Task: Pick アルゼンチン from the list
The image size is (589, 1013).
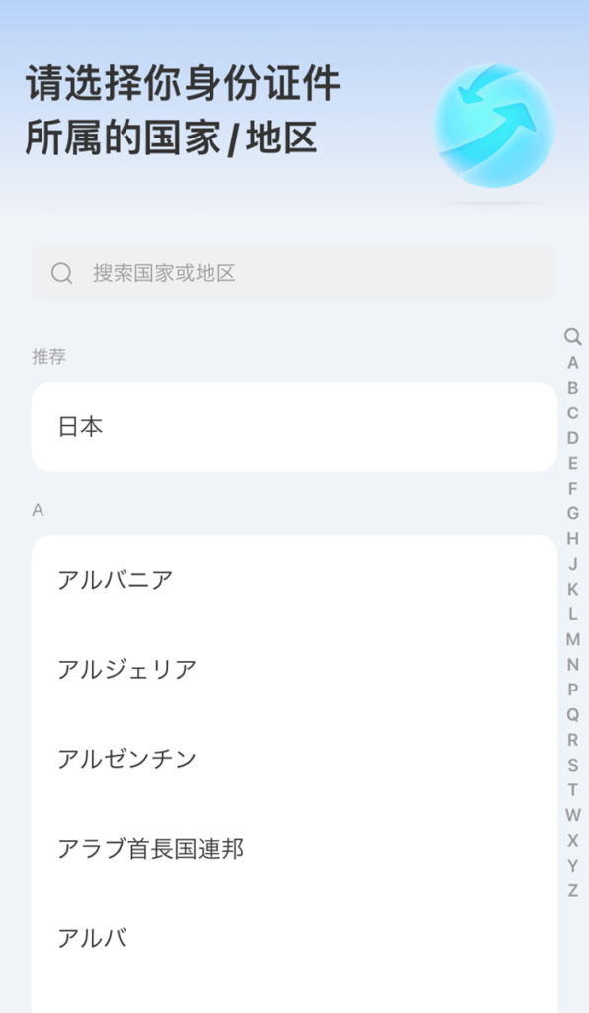Action: click(294, 759)
